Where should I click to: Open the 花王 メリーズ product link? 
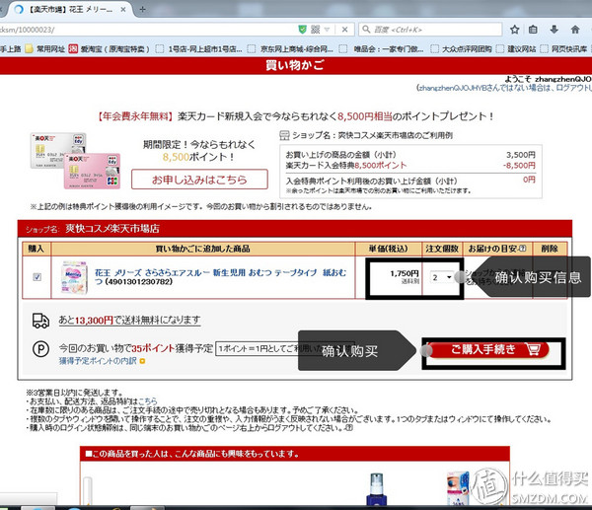[x=220, y=277]
